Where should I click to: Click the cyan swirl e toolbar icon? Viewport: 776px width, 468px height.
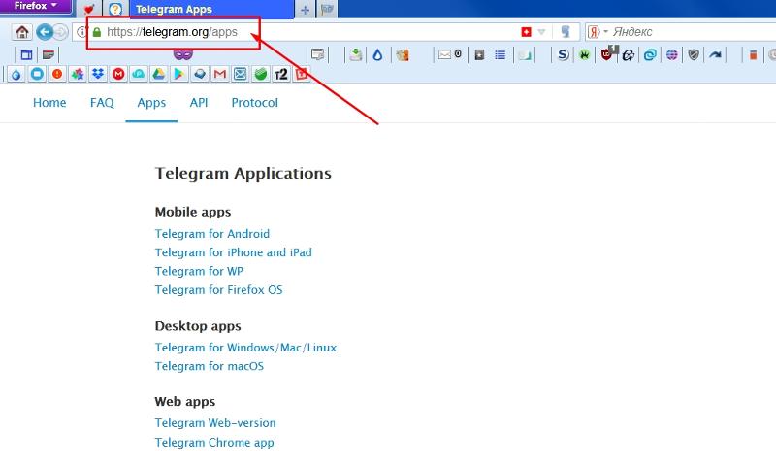tap(650, 55)
